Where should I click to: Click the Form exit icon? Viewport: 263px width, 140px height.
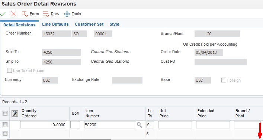point(25,14)
